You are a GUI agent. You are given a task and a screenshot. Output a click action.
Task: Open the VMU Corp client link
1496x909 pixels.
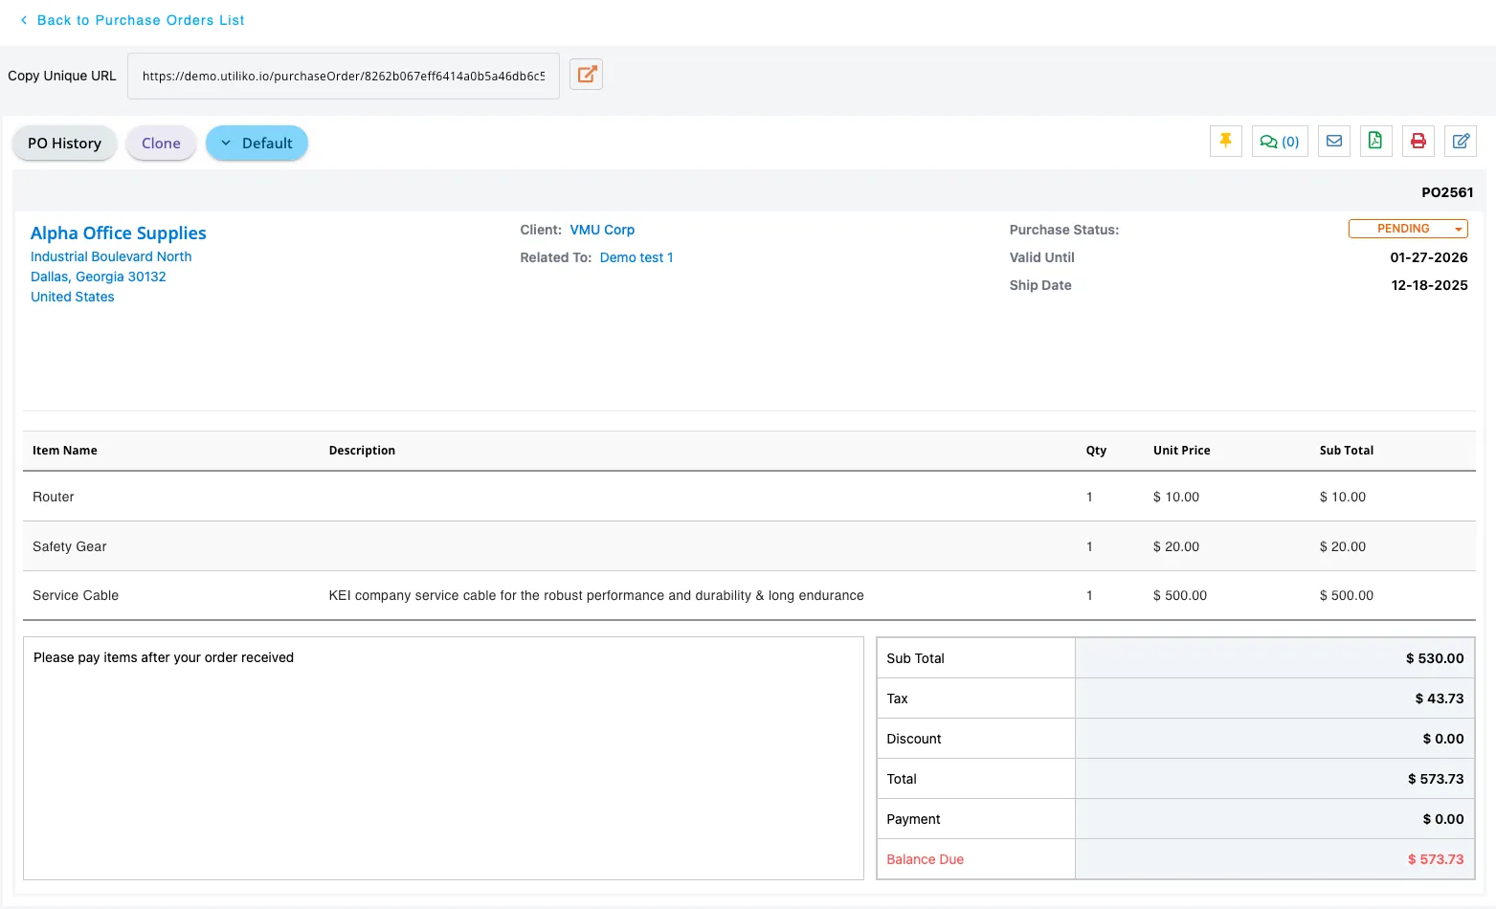point(602,230)
